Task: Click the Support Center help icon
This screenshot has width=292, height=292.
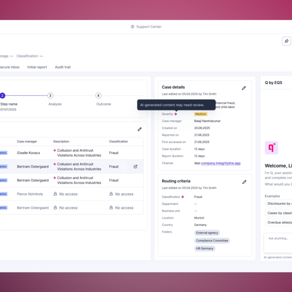Action: click(132, 27)
